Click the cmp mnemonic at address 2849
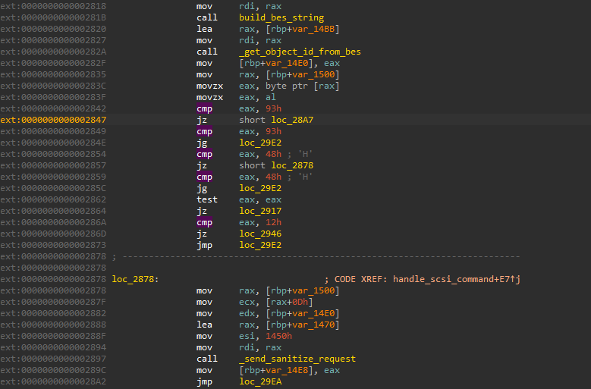 click(204, 131)
